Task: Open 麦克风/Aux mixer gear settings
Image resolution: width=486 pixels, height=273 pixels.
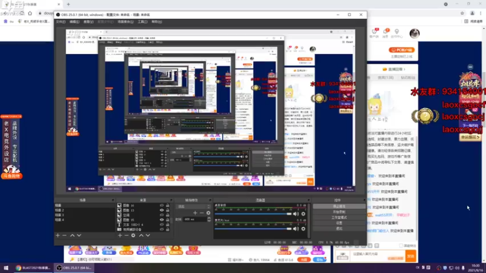Action: [303, 229]
